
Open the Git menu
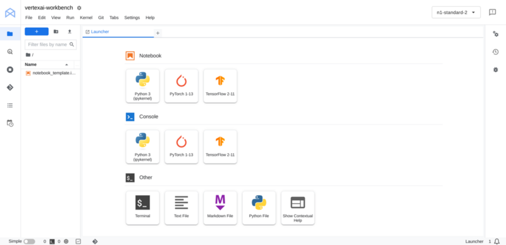pos(101,18)
